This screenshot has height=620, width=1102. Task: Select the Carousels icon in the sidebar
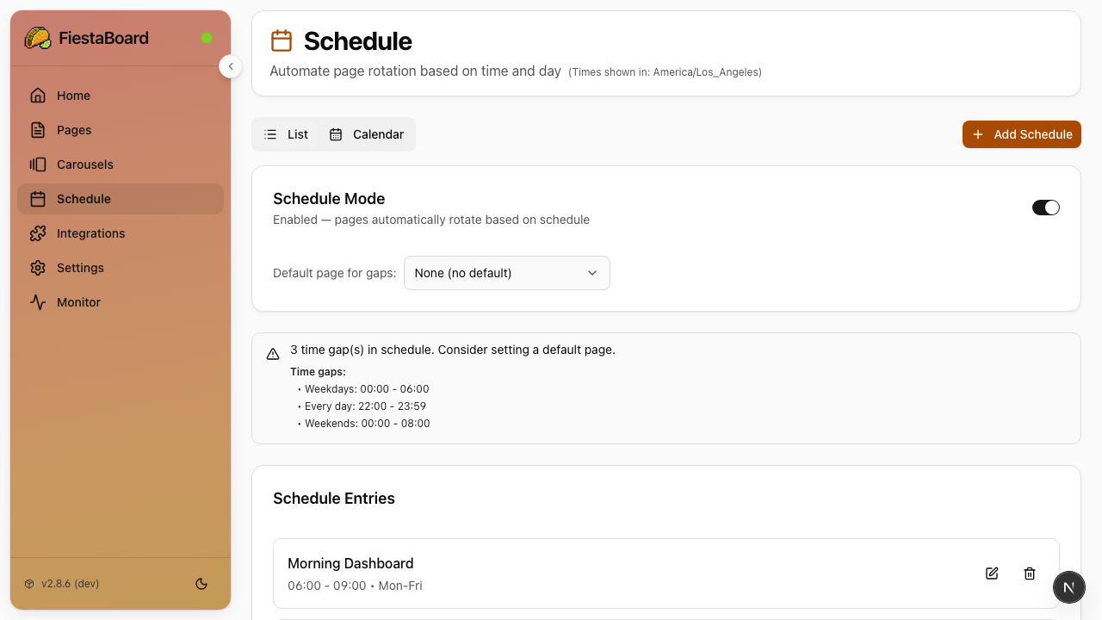[x=38, y=164]
